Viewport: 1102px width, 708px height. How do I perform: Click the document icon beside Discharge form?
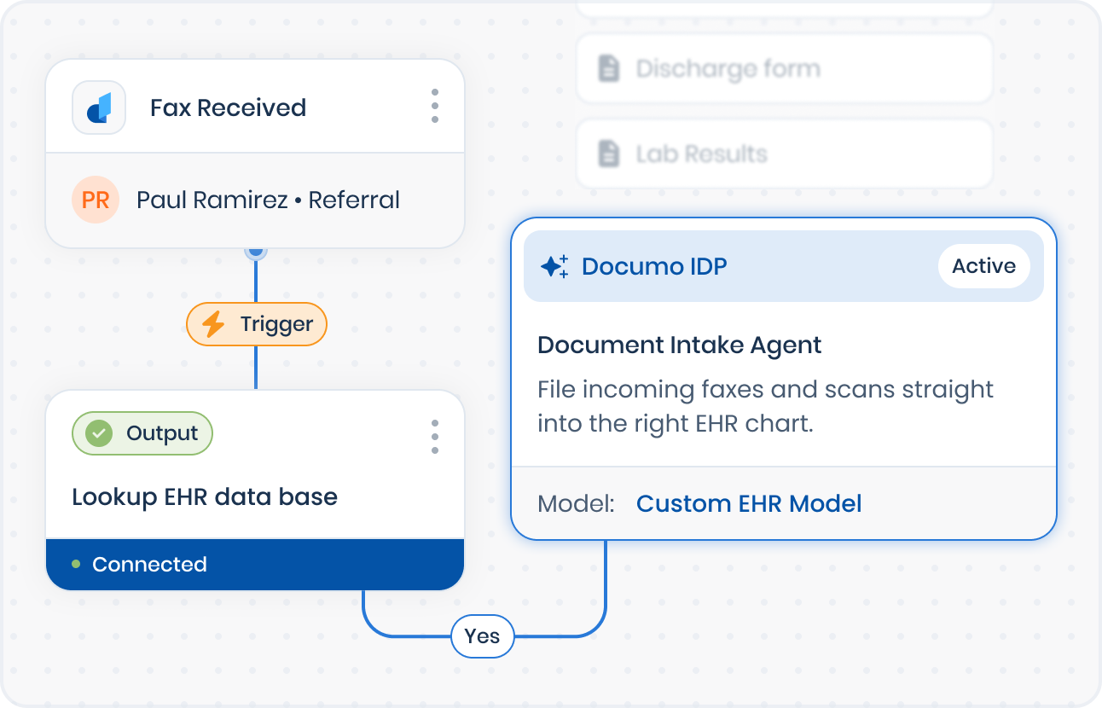tap(608, 69)
